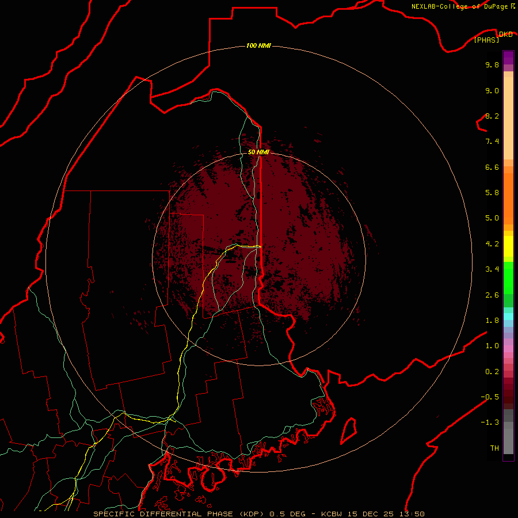Click the [PHAS] units label above color scale

[x=486, y=40]
